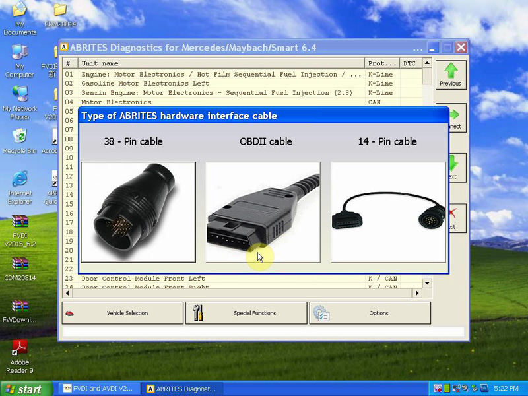528x396 pixels.
Task: Choose the OBDII cable option
Action: point(263,212)
